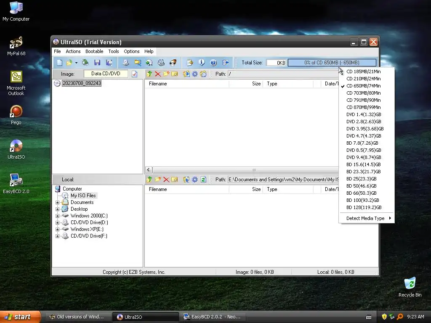
Task: Click the Exit door icon in main toolbar
Action: click(226, 63)
